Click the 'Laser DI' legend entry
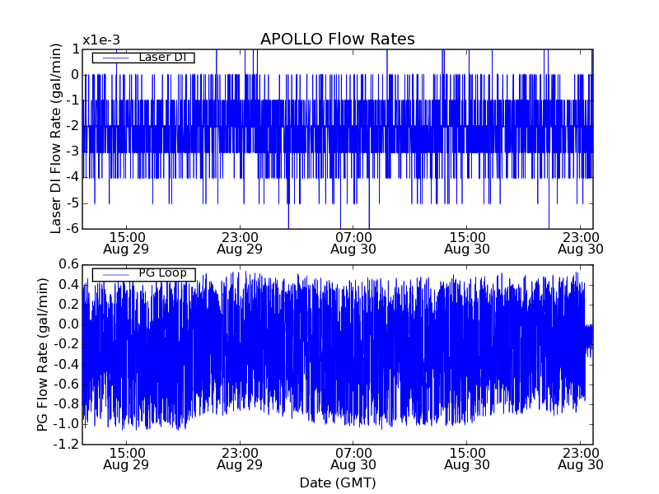 [143, 57]
